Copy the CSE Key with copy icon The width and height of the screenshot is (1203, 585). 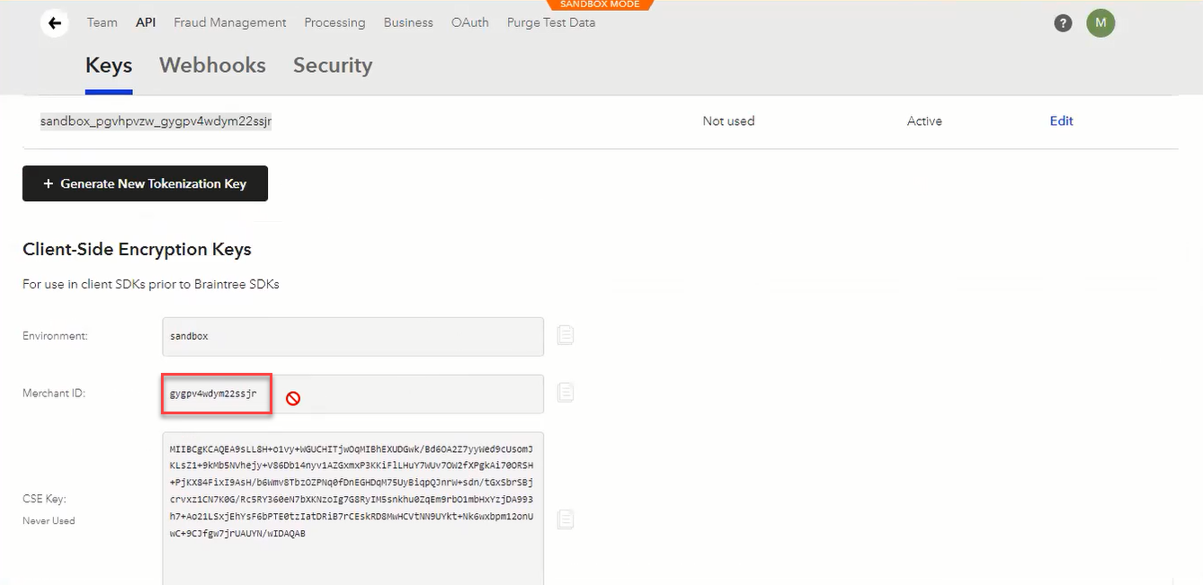tap(566, 519)
